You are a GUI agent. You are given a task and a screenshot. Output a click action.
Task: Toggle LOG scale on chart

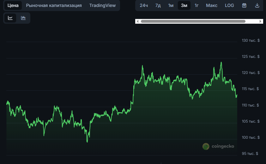point(229,5)
